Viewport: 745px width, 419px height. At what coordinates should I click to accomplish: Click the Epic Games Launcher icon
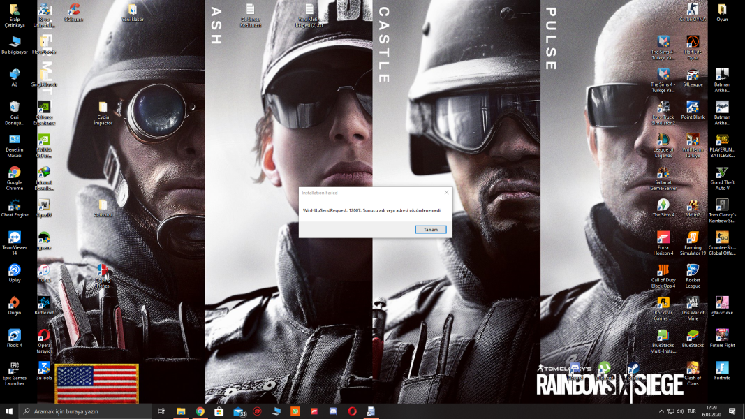pos(14,368)
